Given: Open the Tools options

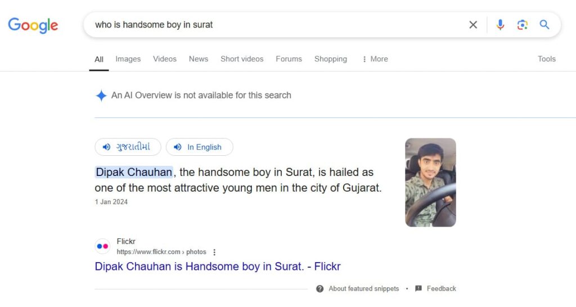Looking at the screenshot, I should (546, 59).
